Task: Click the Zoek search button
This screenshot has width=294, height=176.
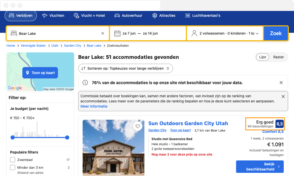Action: [276, 33]
